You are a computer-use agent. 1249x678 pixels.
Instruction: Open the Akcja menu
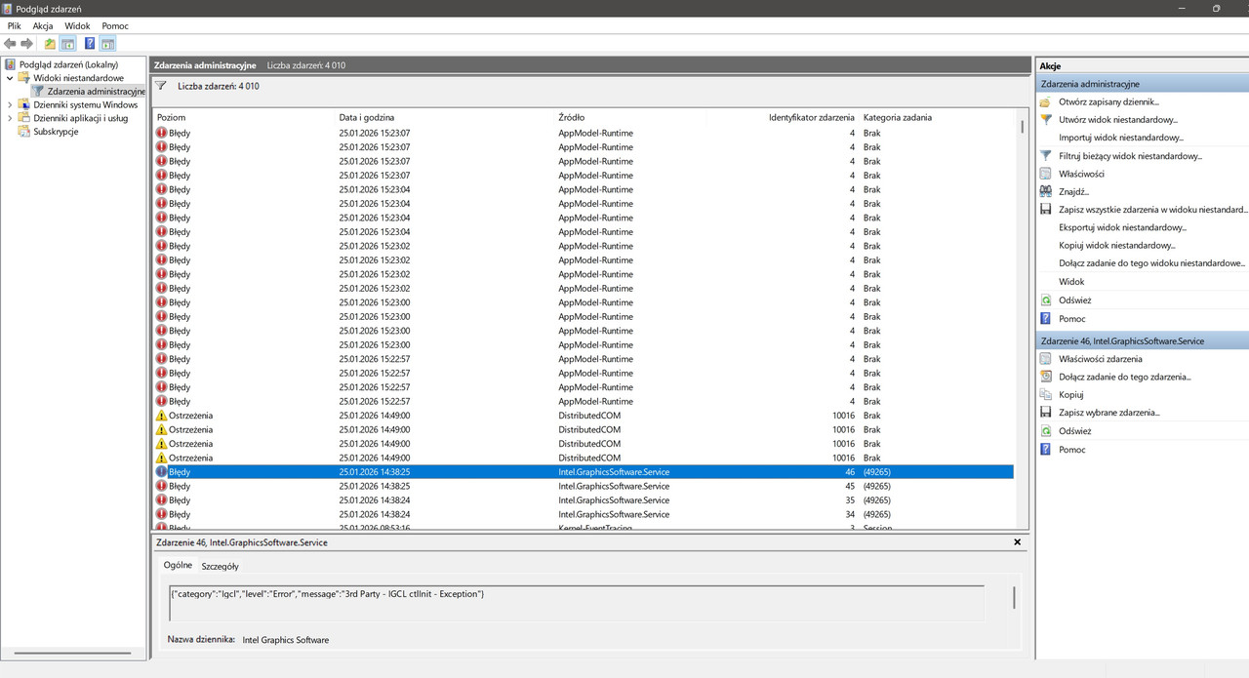(43, 25)
